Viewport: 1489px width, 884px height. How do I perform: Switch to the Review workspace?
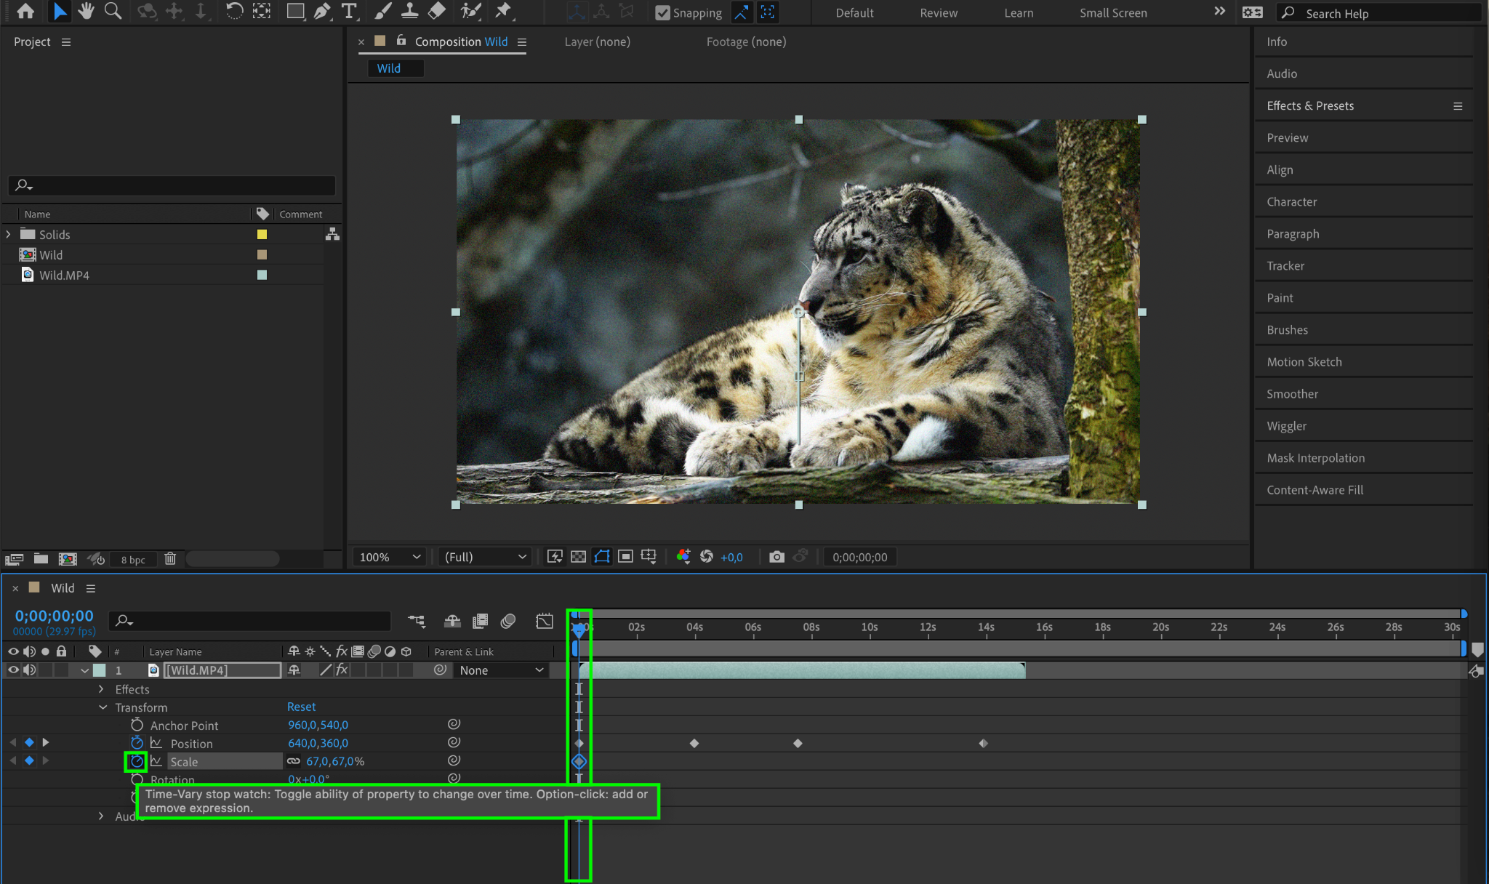tap(938, 12)
